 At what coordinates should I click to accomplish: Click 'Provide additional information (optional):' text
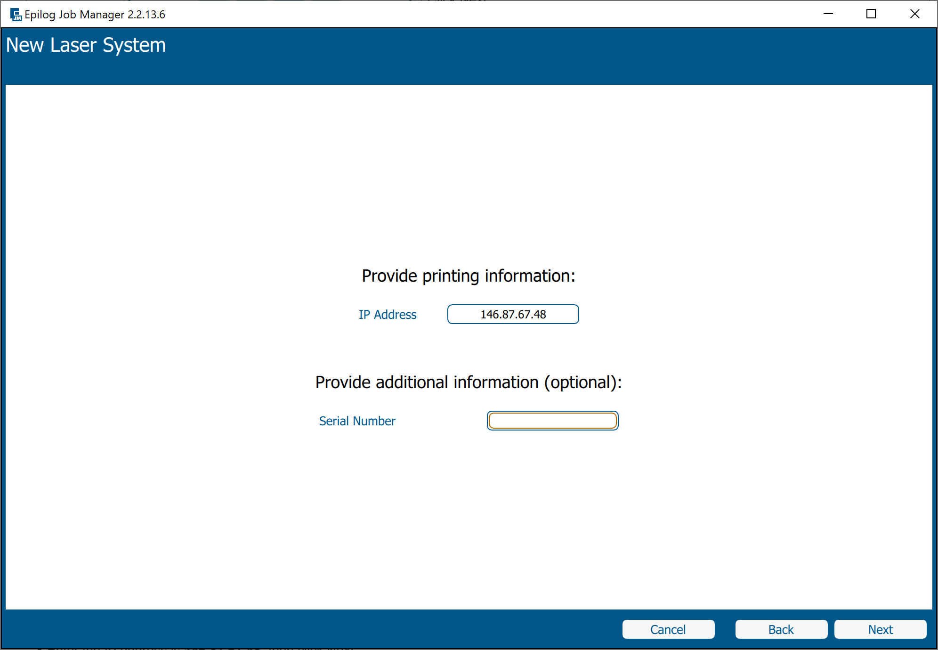click(x=469, y=382)
